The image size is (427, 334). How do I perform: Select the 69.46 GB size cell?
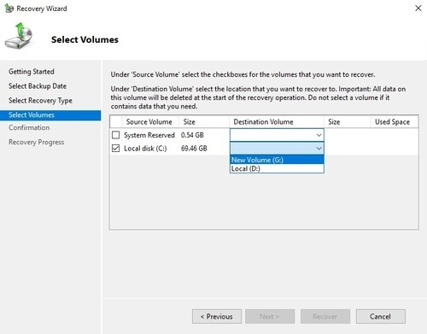[194, 148]
